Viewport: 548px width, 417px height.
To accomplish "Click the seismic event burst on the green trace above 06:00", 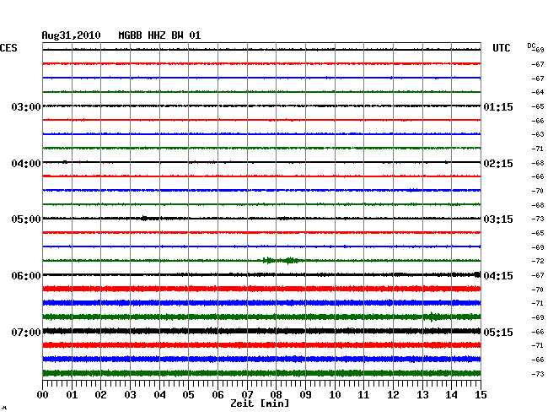I will click(281, 260).
